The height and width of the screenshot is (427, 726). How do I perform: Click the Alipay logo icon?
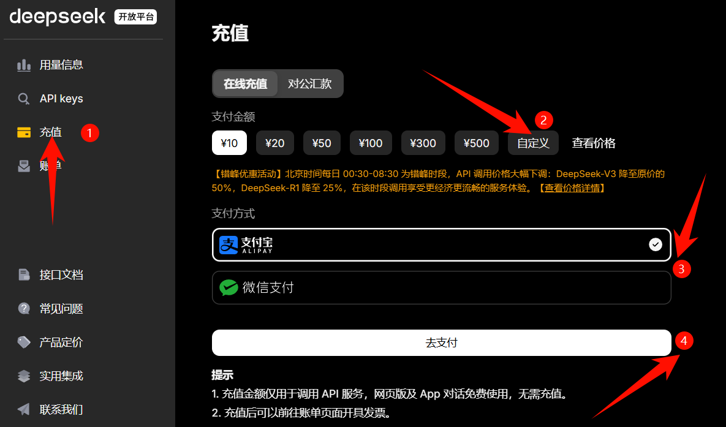coord(229,245)
